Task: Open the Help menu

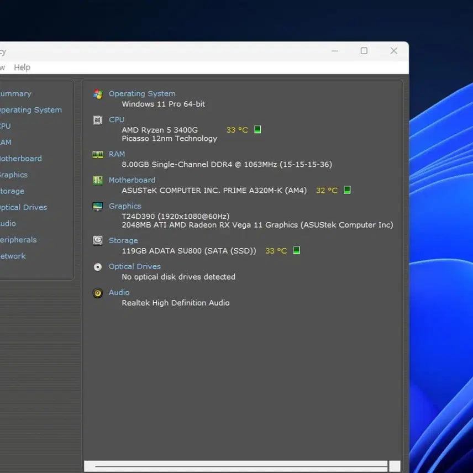Action: (22, 67)
